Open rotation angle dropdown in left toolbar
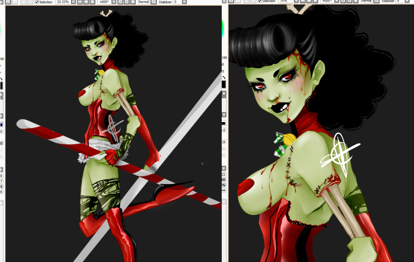 click(x=114, y=2)
